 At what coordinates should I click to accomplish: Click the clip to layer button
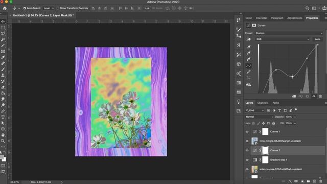click(x=294, y=96)
